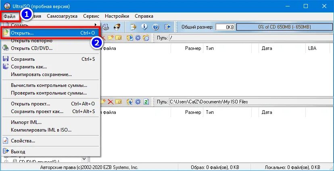This screenshot has width=334, height=171.
Task: Select Импорт IML... menu entry
Action: [51, 122]
